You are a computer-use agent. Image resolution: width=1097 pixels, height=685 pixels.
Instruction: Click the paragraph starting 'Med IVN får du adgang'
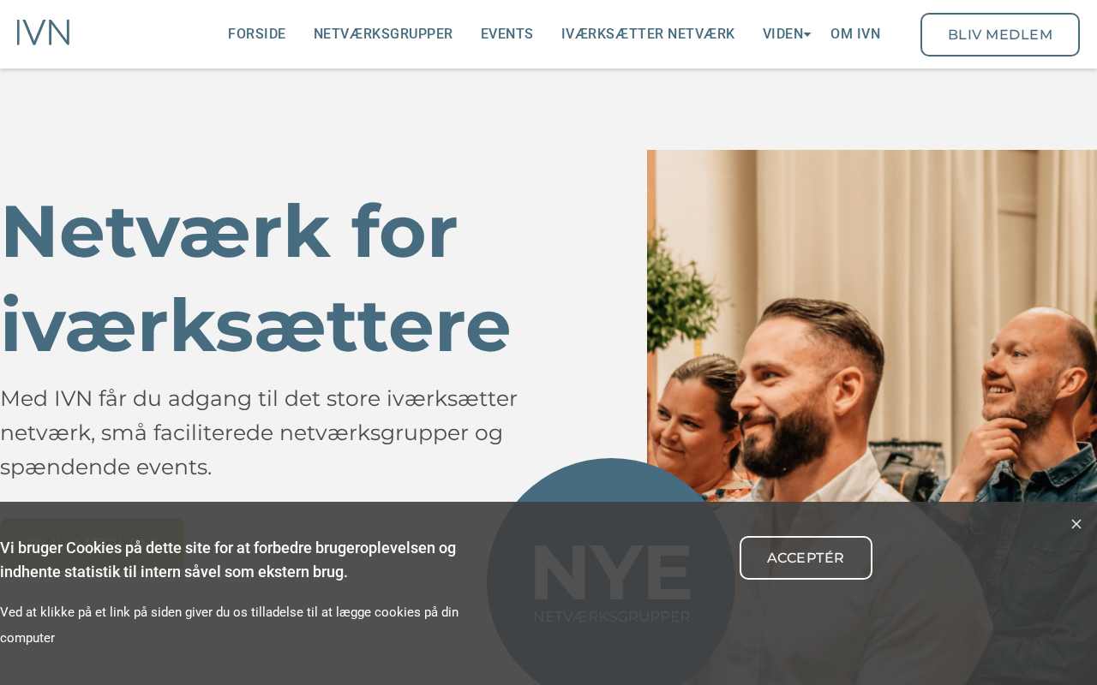coord(259,432)
